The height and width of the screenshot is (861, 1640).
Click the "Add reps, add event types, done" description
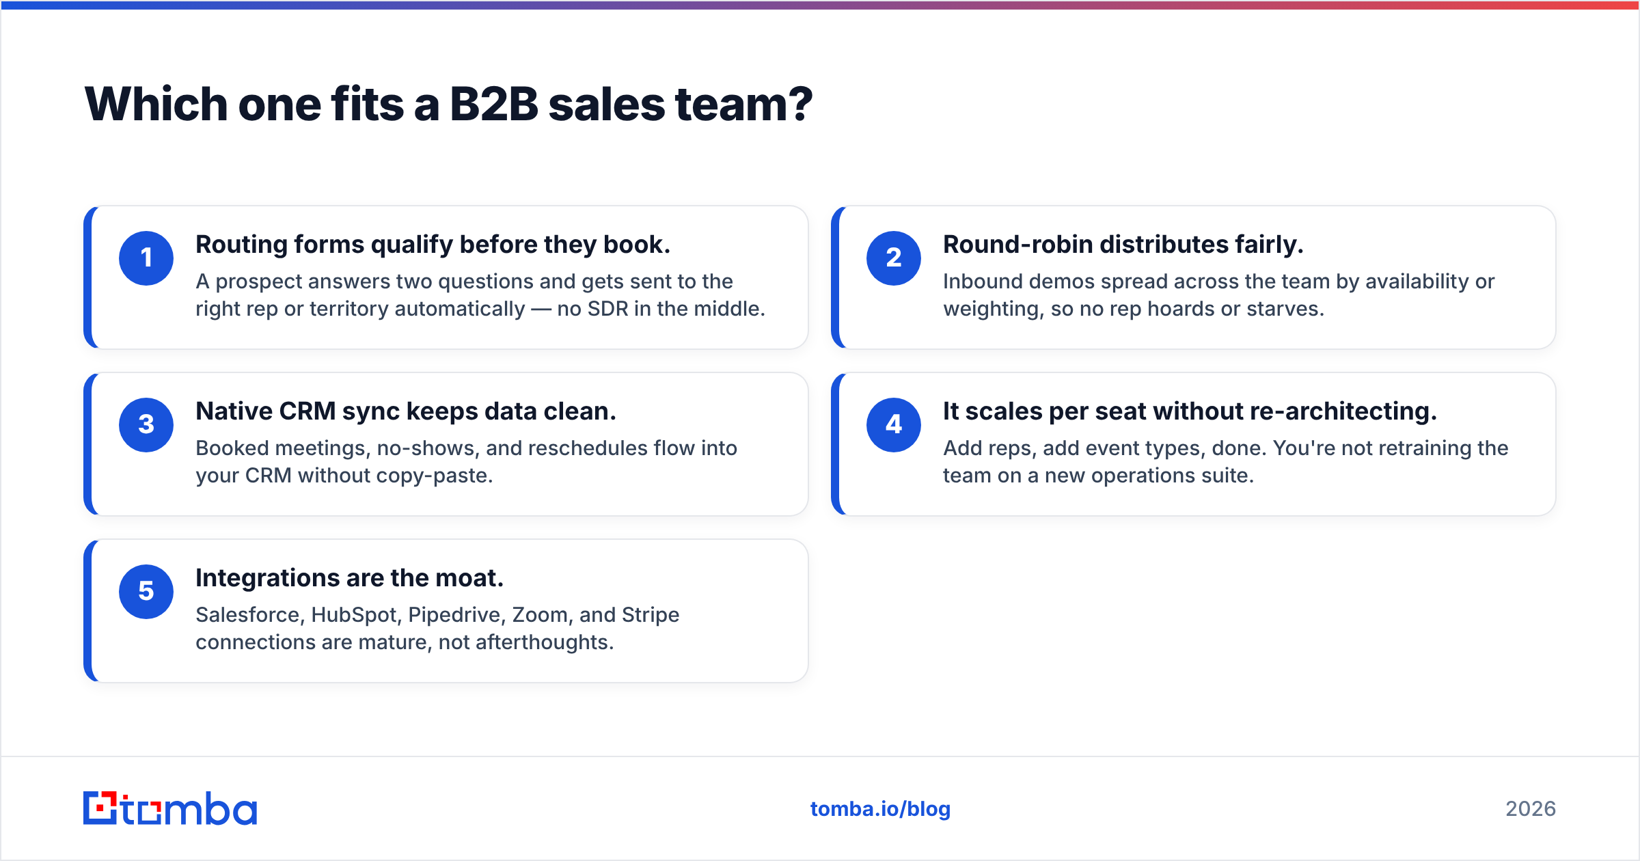(x=1226, y=462)
